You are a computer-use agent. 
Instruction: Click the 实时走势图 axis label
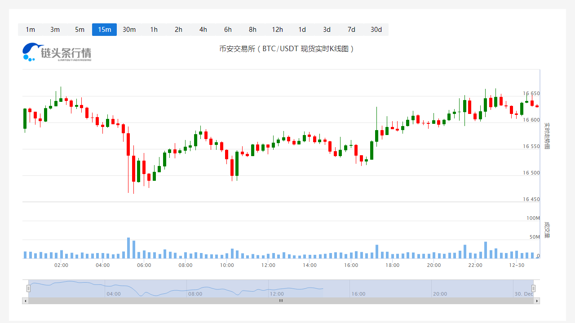tap(547, 135)
